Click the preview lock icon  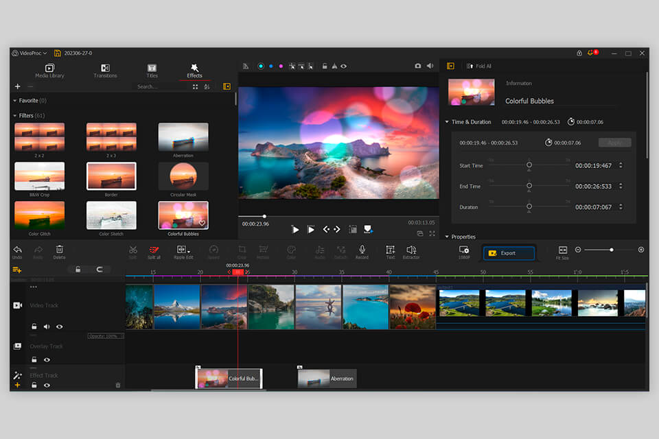tap(325, 66)
